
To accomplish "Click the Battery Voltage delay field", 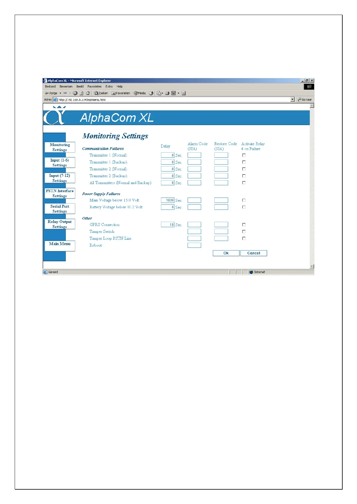I will point(168,207).
